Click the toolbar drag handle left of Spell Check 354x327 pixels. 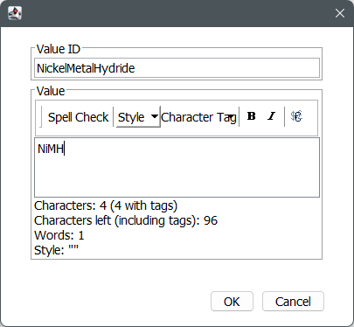pos(41,117)
